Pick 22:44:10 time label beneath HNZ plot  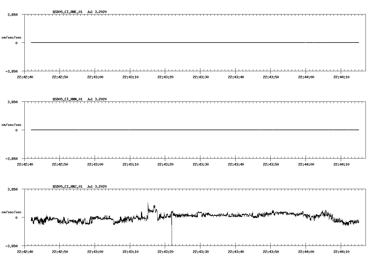(341, 252)
